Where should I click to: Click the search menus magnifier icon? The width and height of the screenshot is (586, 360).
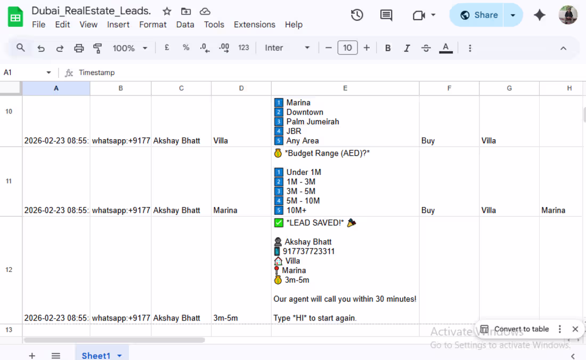tap(21, 48)
